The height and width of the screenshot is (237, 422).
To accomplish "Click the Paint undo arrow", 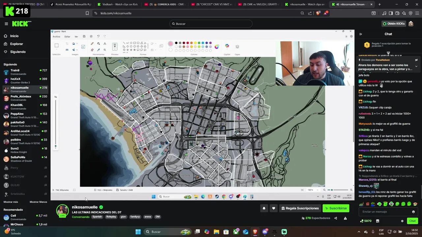I will pos(98,36).
